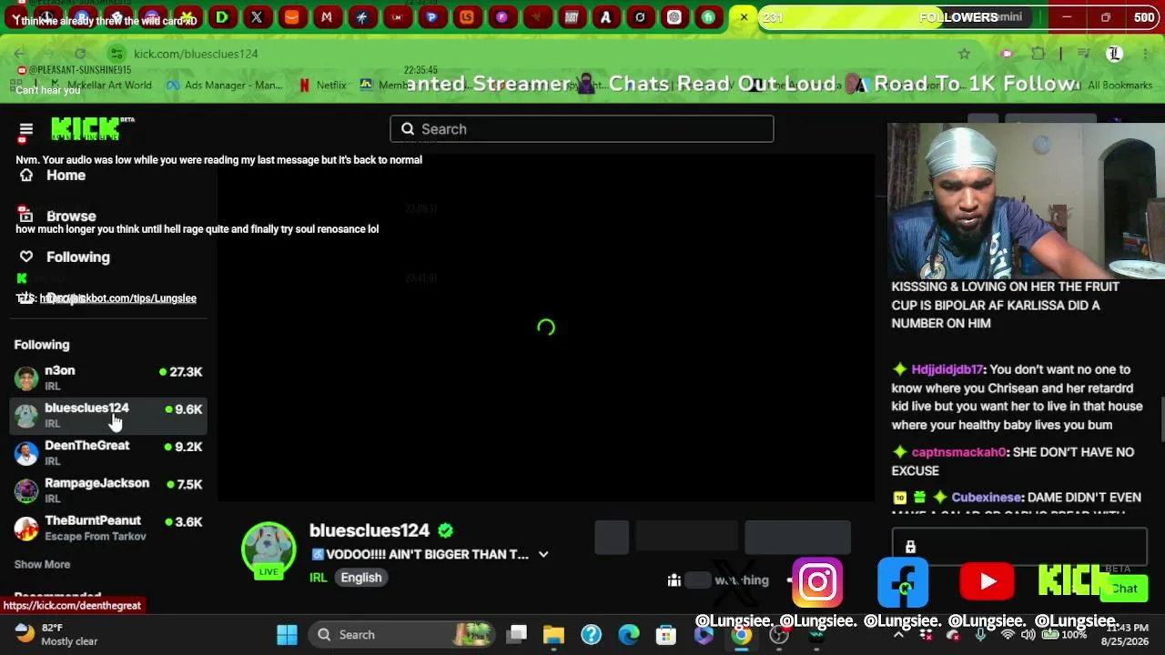Bookmark this page with the star icon
Image resolution: width=1165 pixels, height=655 pixels.
coord(964,54)
